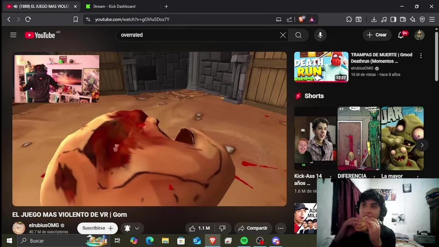Open Microsoft Store from the taskbar

pos(181,241)
